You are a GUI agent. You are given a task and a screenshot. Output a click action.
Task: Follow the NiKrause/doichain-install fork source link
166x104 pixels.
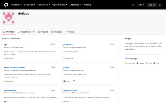[81, 93]
